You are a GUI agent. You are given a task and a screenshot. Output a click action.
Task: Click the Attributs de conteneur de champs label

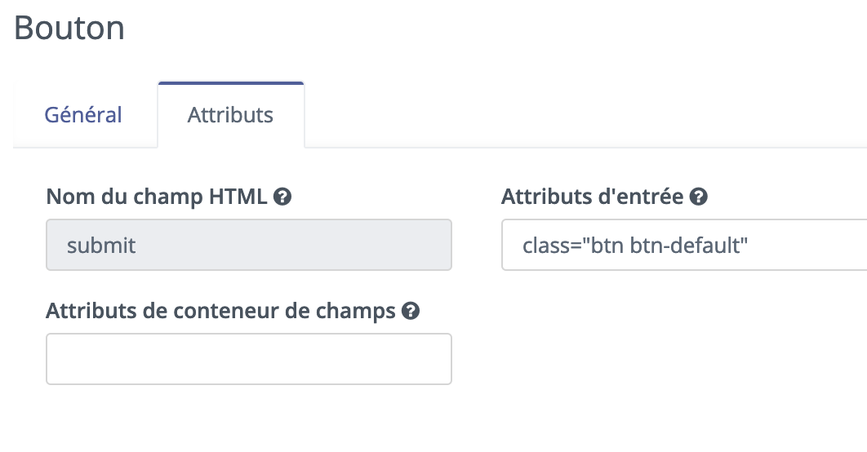pyautogui.click(x=220, y=311)
